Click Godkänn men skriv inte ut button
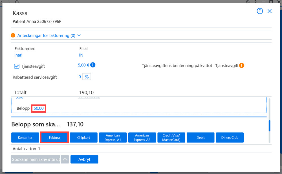This screenshot has height=174, width=282. pyautogui.click(x=36, y=159)
